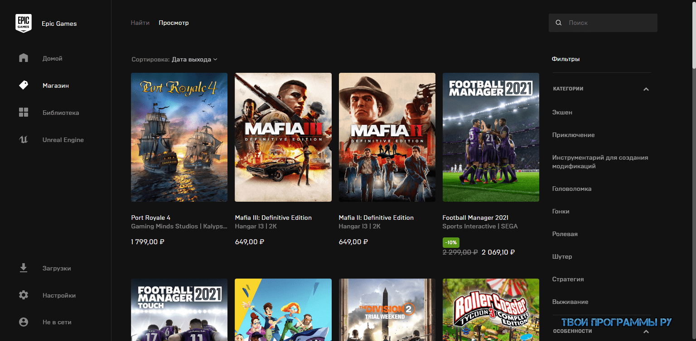The image size is (696, 341).
Task: Open Магазин store section
Action: click(x=23, y=85)
